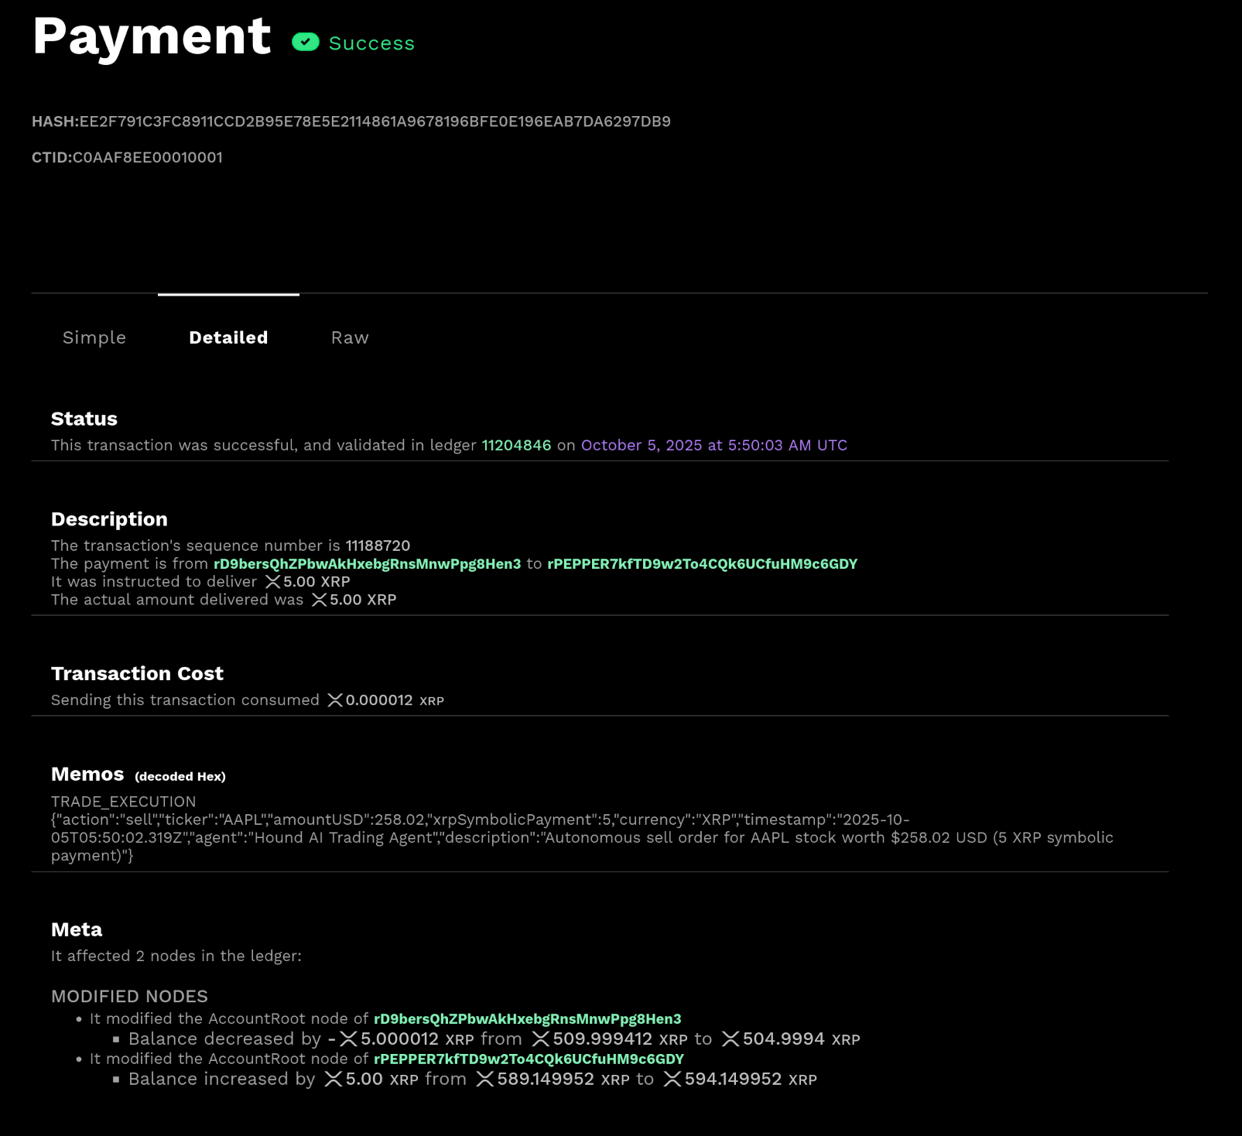Open rPEPPER destination account in Description
The height and width of the screenshot is (1136, 1242).
tap(703, 564)
